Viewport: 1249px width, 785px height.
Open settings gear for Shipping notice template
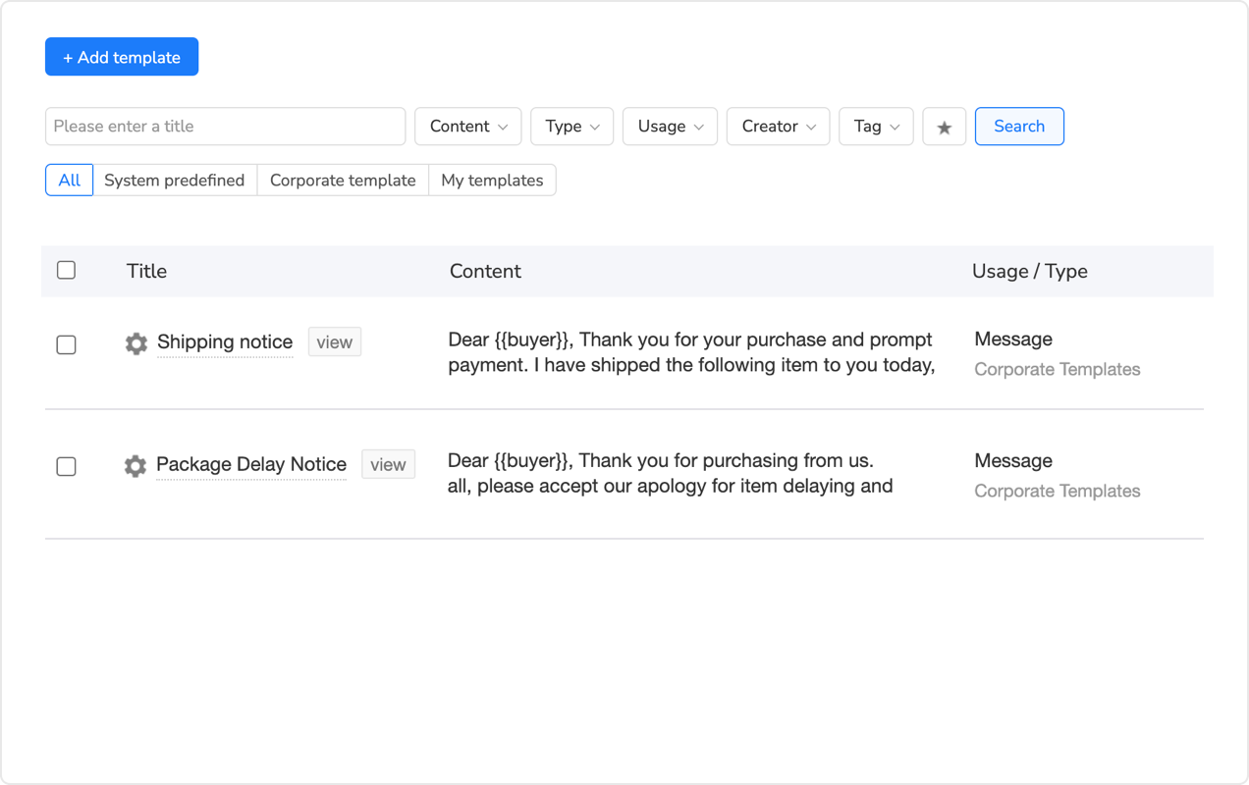(136, 343)
